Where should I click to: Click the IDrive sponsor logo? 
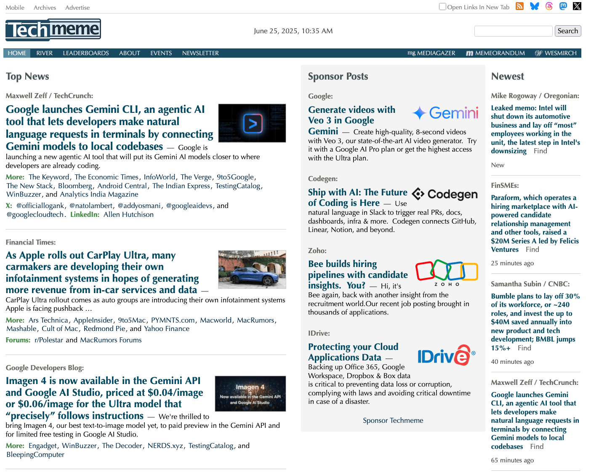447,356
